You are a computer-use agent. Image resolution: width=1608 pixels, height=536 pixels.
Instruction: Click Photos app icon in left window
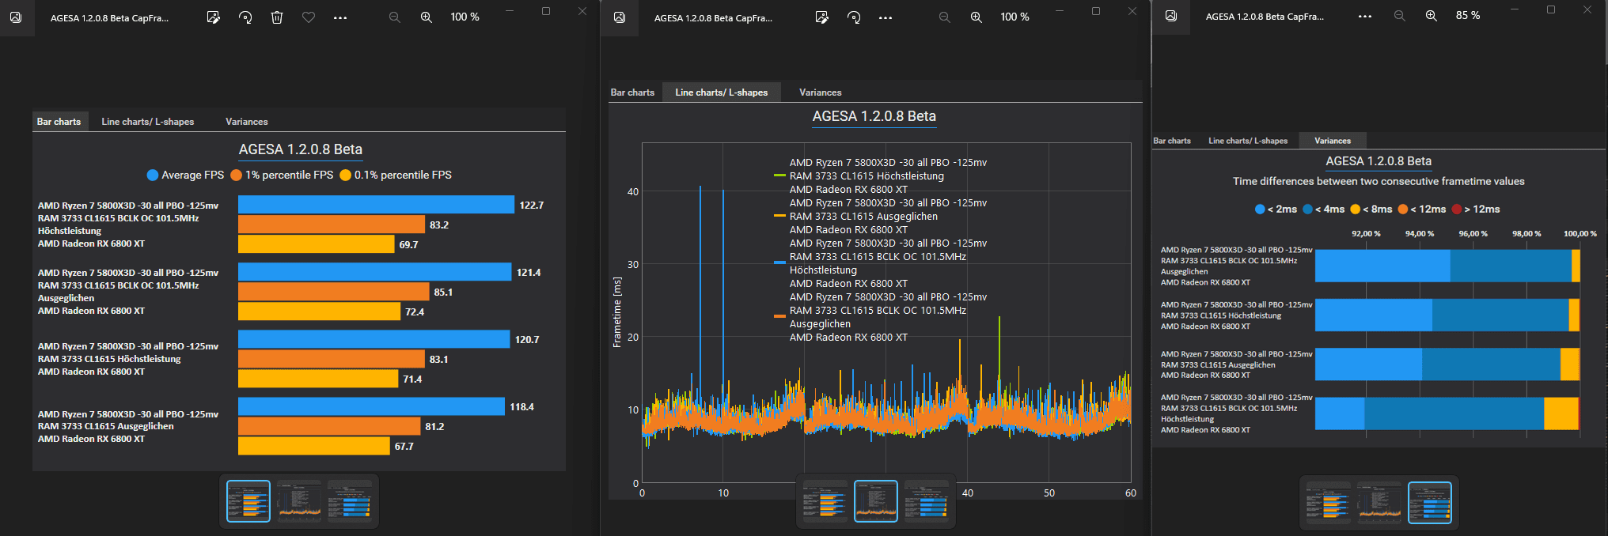tap(16, 17)
